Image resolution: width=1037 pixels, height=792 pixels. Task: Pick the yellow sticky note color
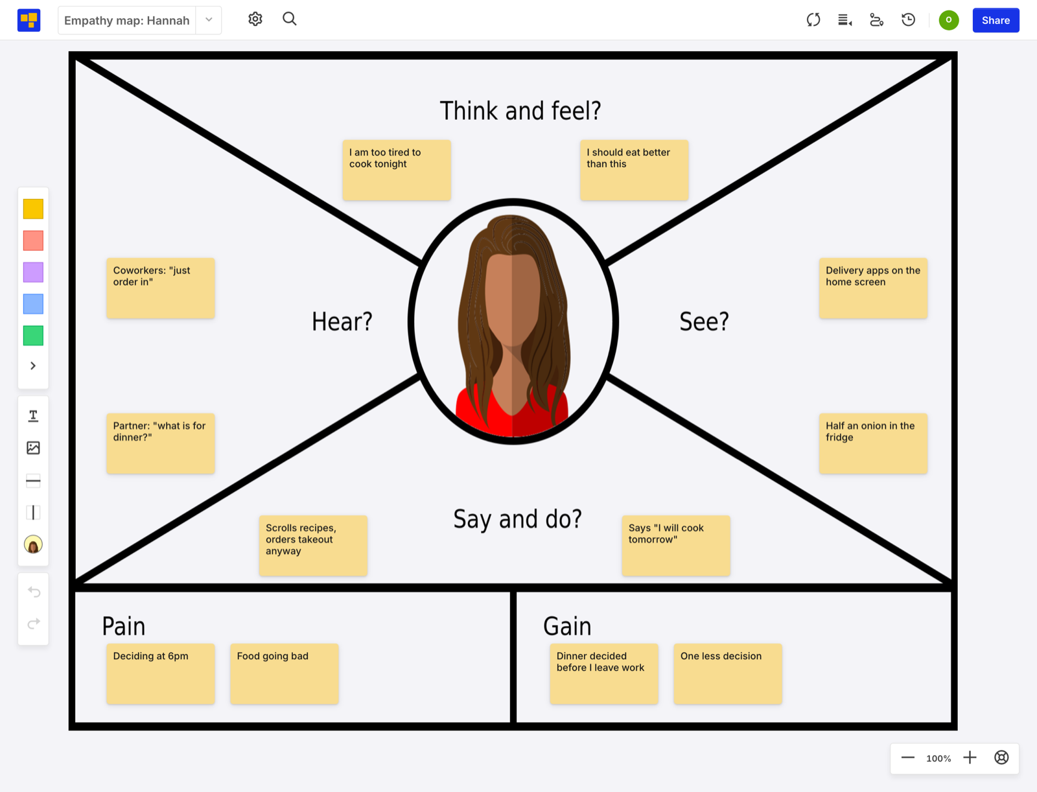(x=33, y=209)
